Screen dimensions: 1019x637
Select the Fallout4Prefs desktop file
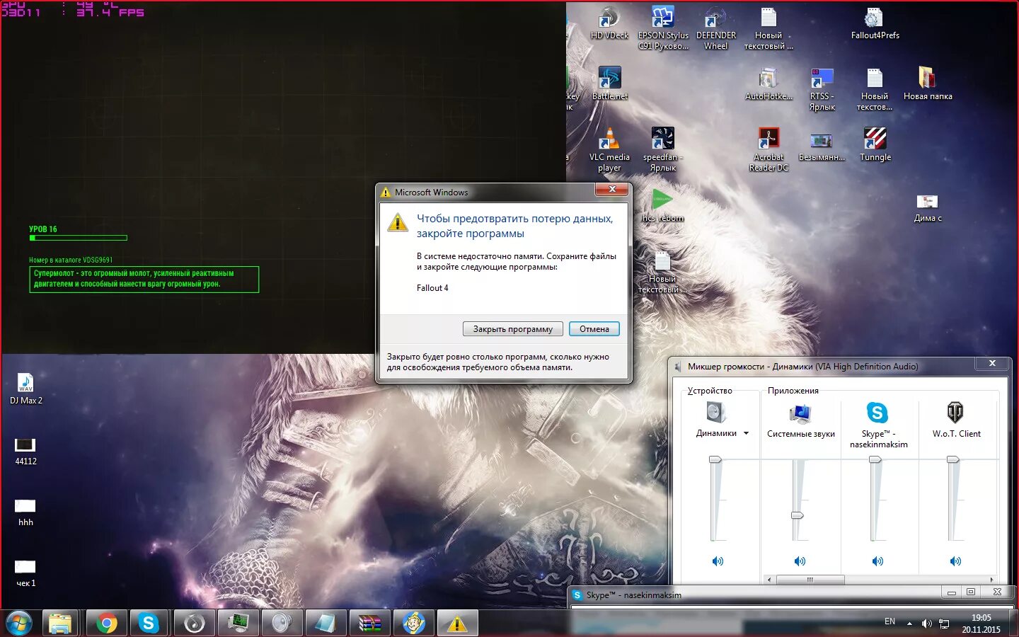click(x=875, y=23)
